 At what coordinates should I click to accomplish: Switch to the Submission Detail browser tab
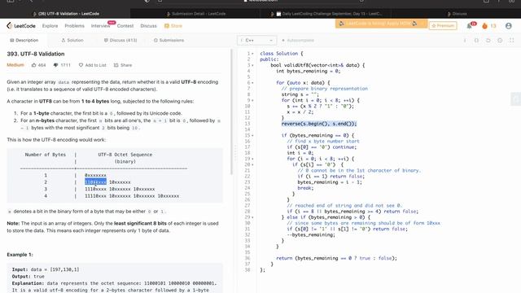point(195,14)
